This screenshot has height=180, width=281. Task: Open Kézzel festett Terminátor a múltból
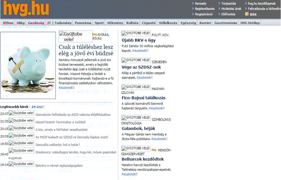pyautogui.click(x=60, y=122)
